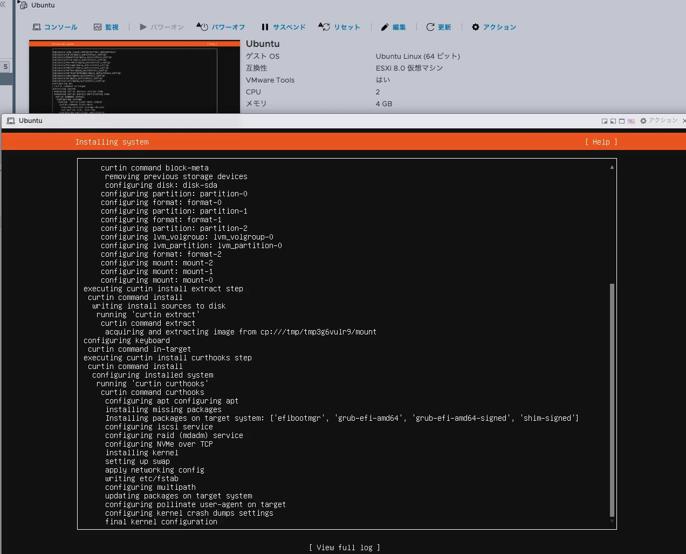
Task: Click the installer log scrollbar thumb
Action: (612, 400)
